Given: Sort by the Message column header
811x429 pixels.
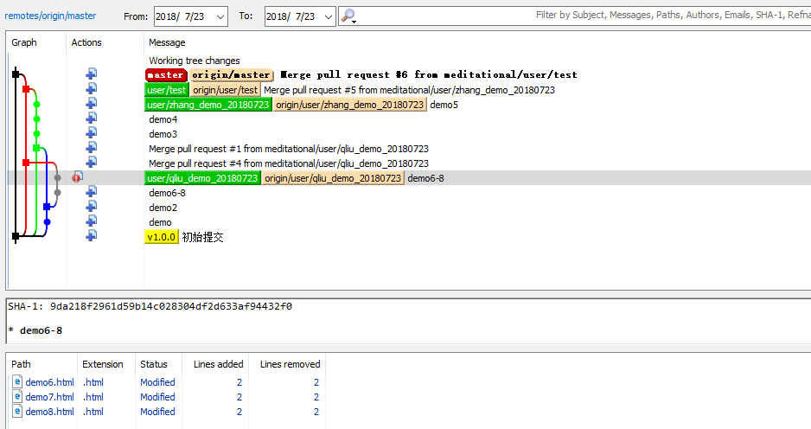Looking at the screenshot, I should click(x=167, y=42).
